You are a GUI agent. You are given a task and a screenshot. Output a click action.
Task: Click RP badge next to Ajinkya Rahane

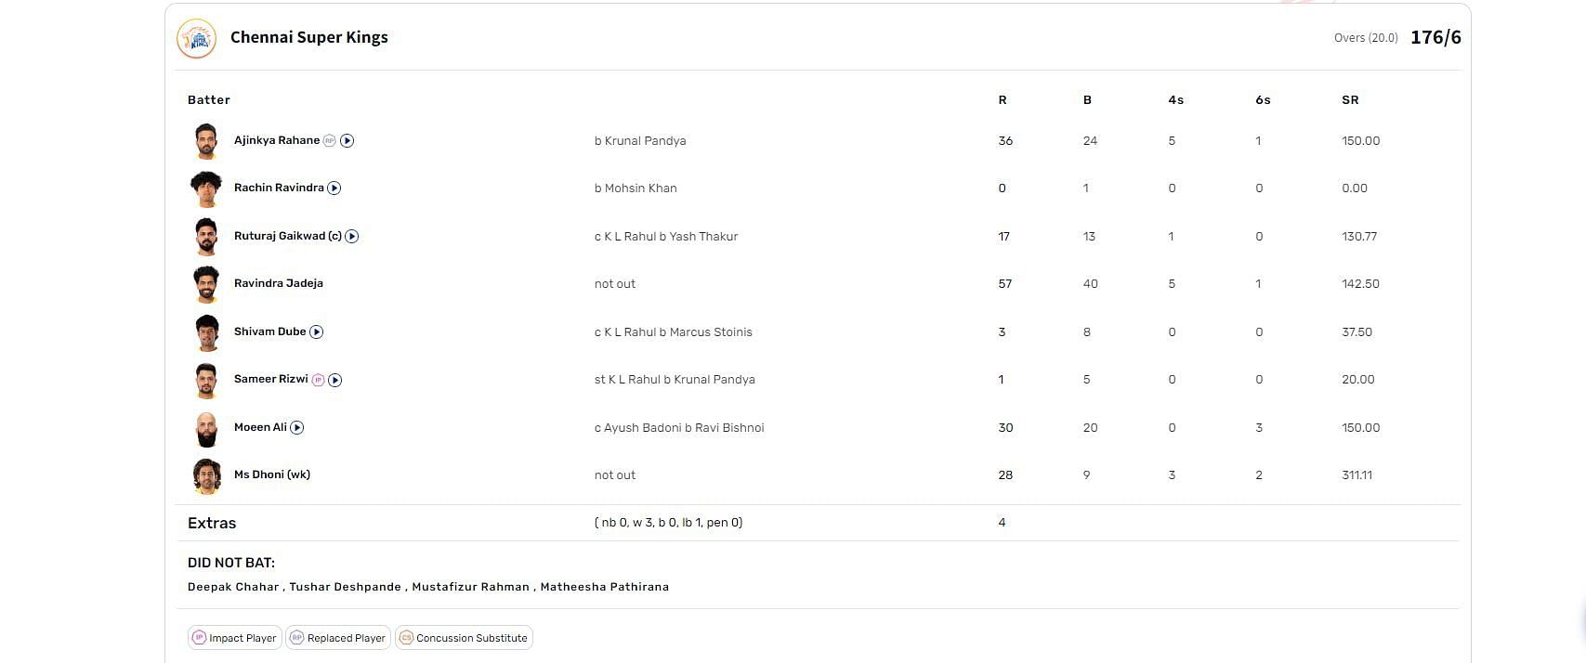click(329, 141)
